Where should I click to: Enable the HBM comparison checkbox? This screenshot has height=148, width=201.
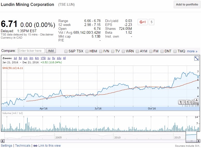pos(87,51)
